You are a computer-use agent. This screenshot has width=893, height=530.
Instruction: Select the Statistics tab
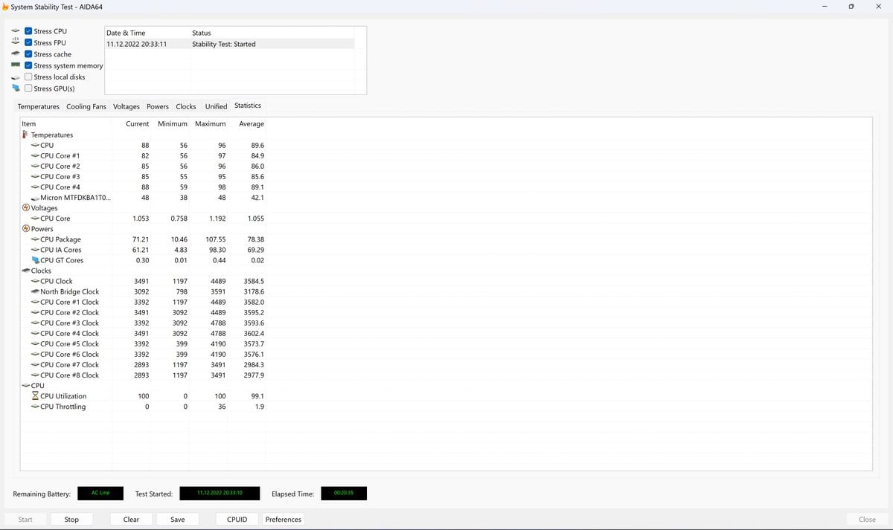click(x=248, y=106)
